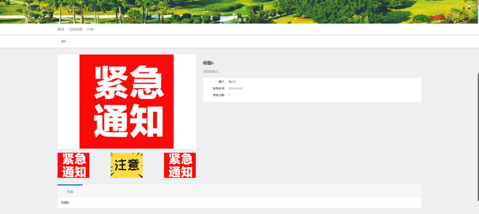Viewport: 479px width, 214px height.
Task: Open the large 紧急通知 main image
Action: tap(126, 102)
